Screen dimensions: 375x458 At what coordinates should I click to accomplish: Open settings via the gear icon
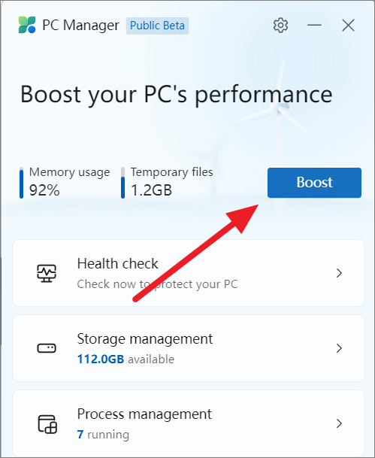[280, 26]
